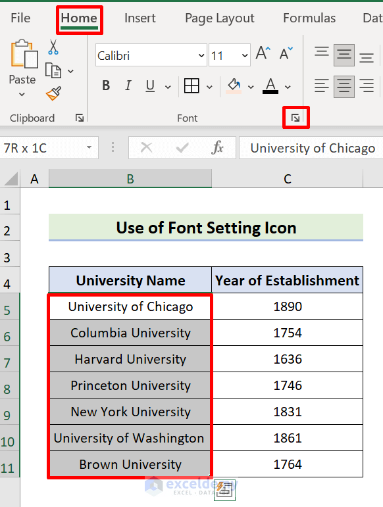Click the Cut scissors icon

tap(53, 47)
